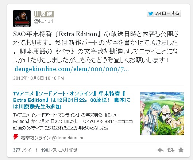Open the dengekionline.com/elem shortened link
This screenshot has width=193, height=160.
click(x=72, y=69)
